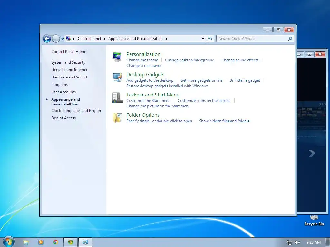Viewport: 330px width, 247px height.
Task: Click Customize the Start menu
Action: 148,101
